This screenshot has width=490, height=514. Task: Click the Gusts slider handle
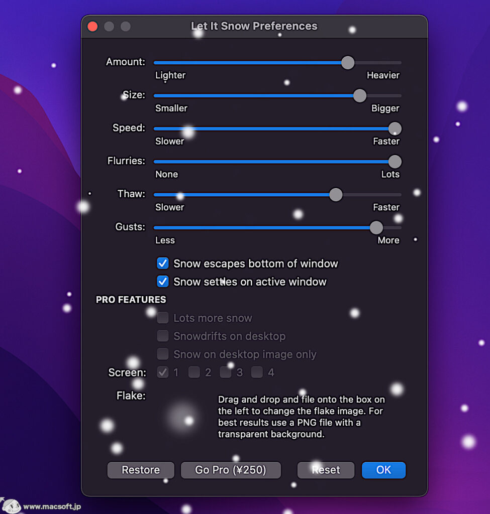tap(376, 227)
